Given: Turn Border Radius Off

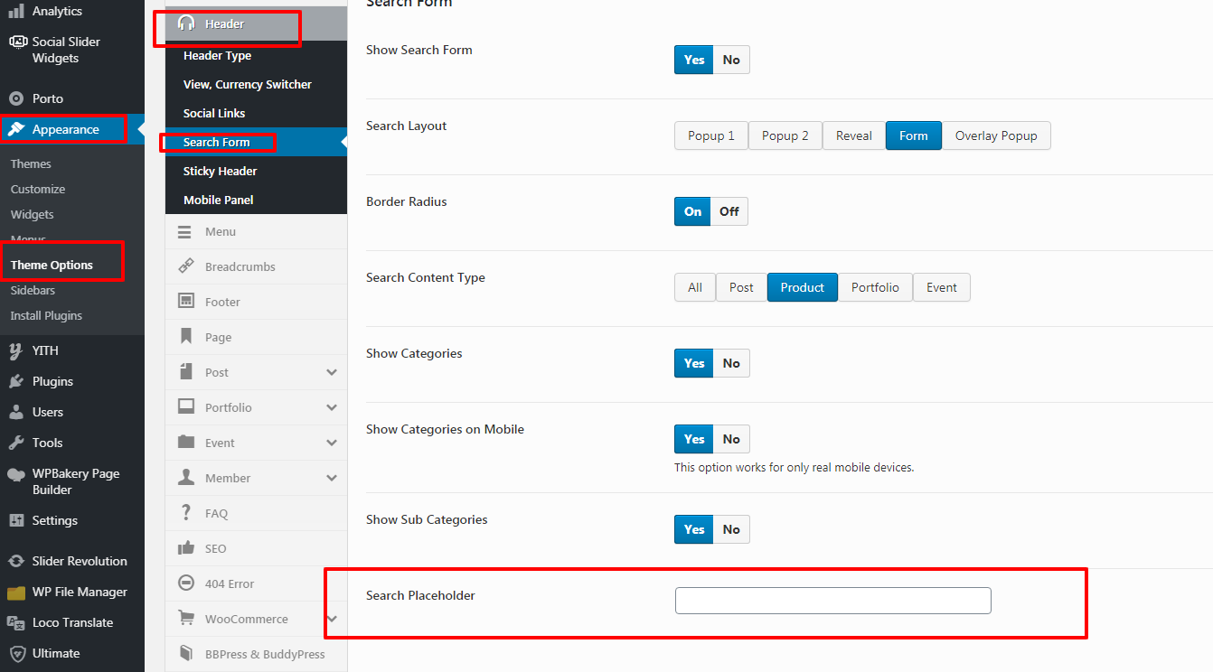Looking at the screenshot, I should point(729,211).
